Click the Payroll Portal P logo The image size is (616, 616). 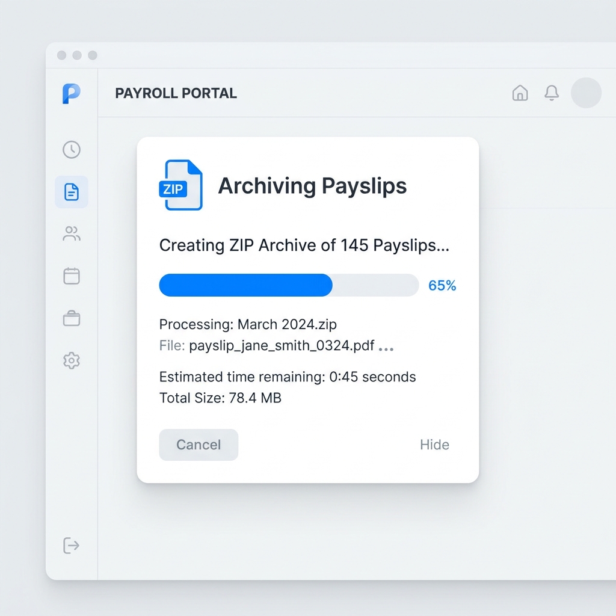pyautogui.click(x=71, y=93)
